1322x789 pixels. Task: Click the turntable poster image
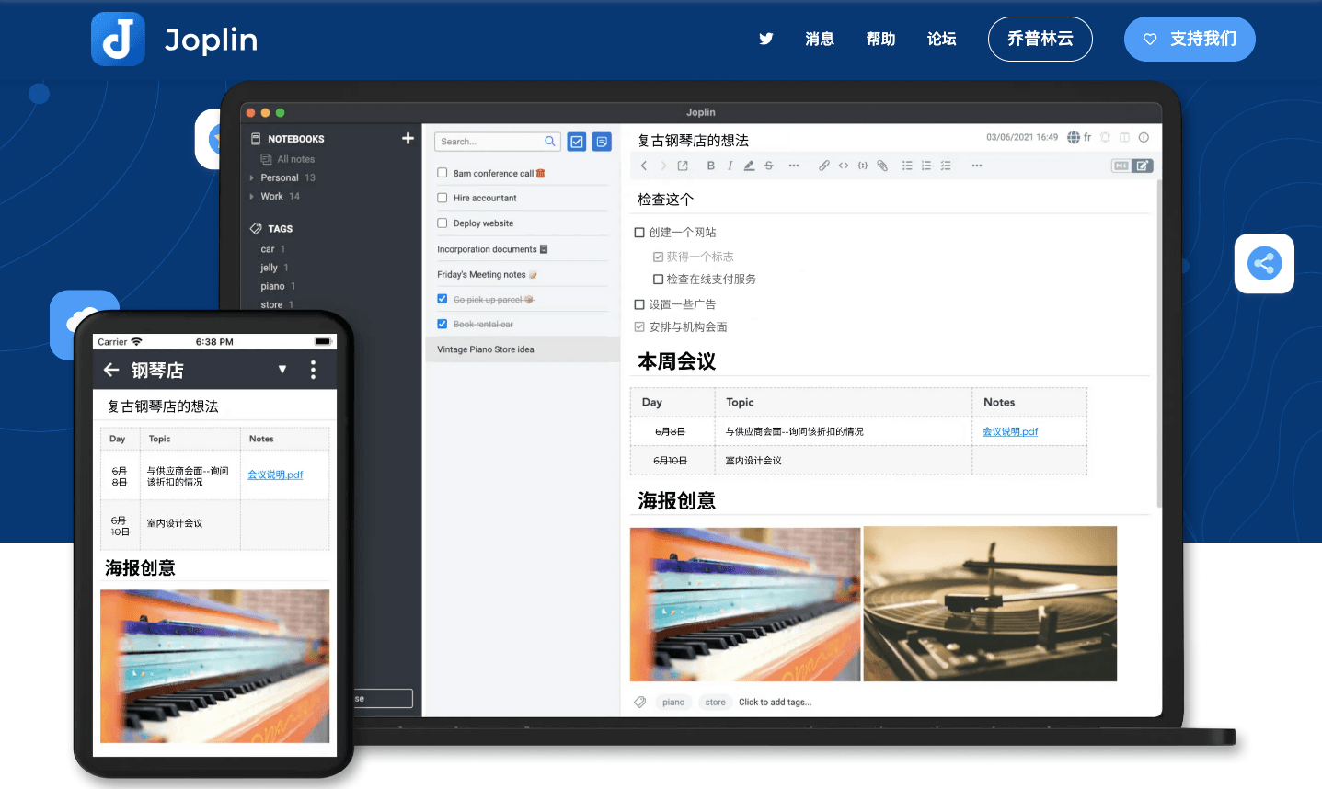point(990,603)
